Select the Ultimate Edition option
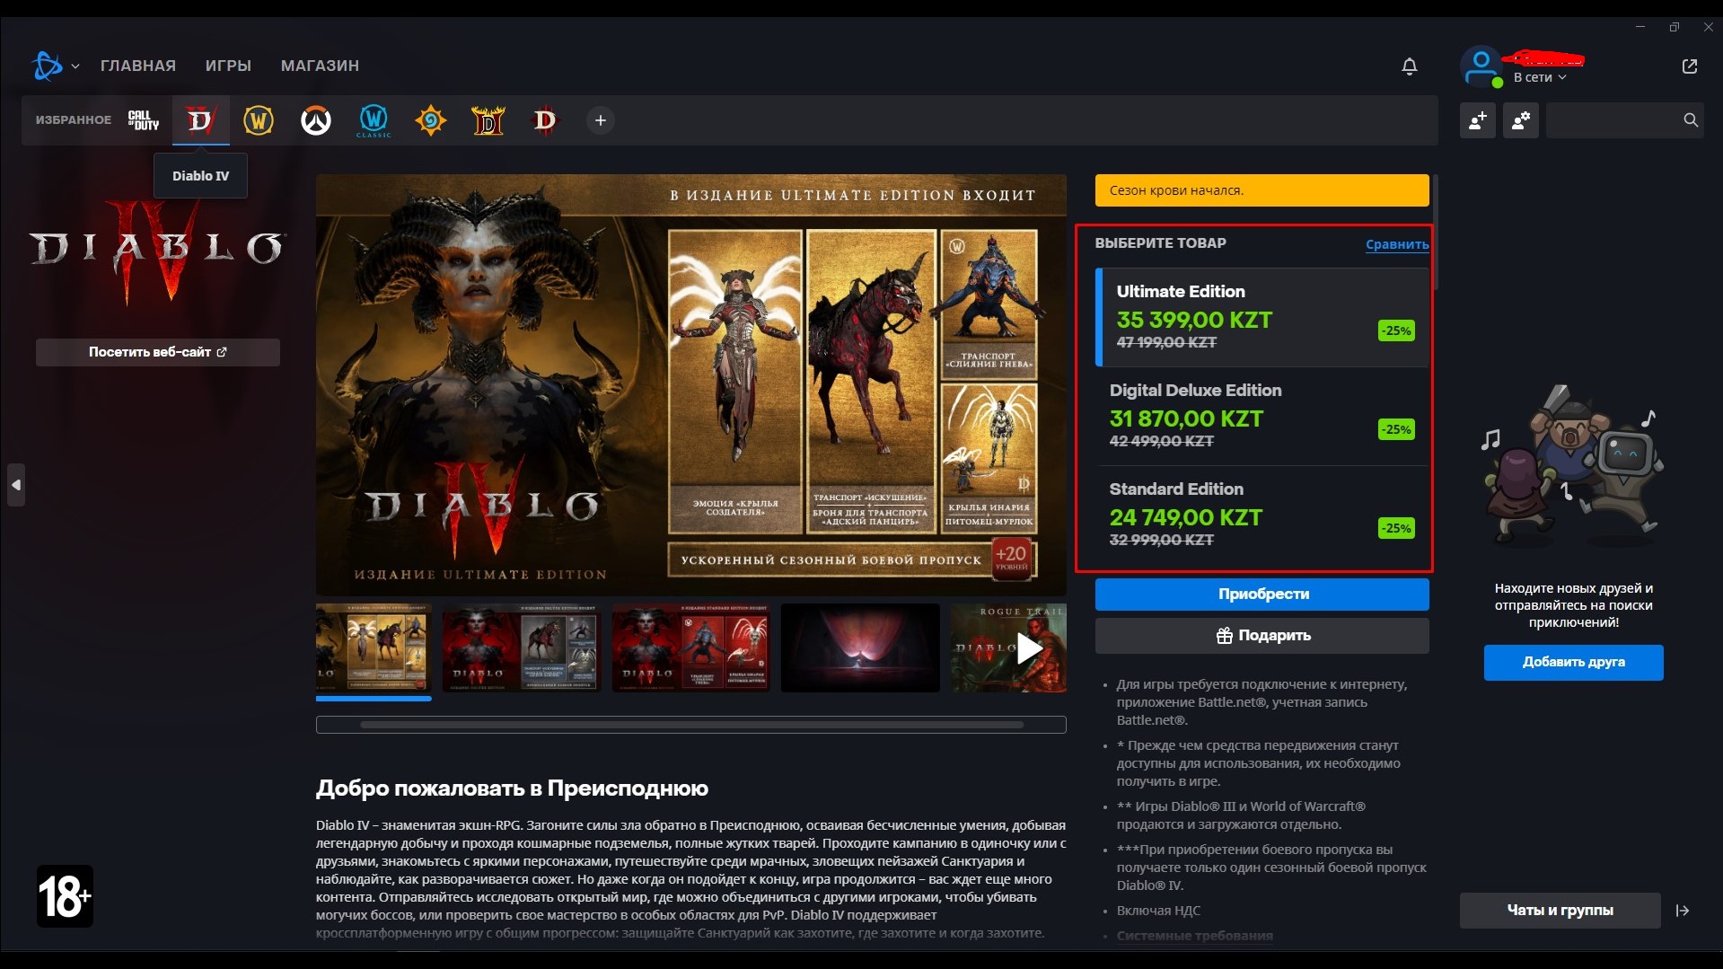The image size is (1723, 969). pos(1261,317)
